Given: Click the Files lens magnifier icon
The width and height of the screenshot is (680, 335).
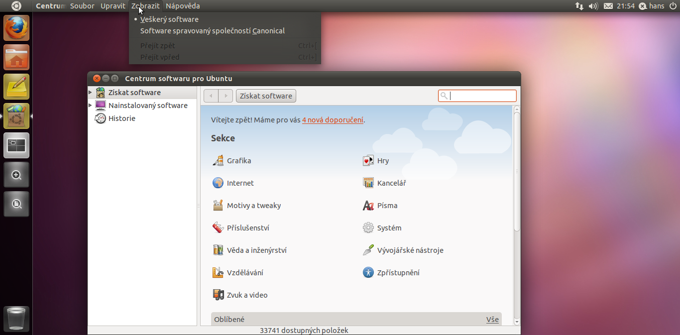Looking at the screenshot, I should point(17,204).
